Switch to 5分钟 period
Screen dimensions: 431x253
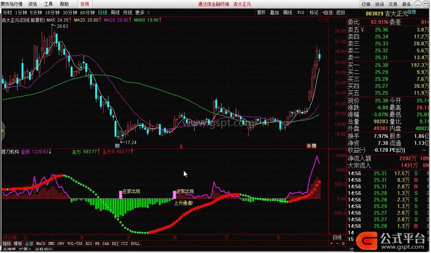(x=36, y=13)
